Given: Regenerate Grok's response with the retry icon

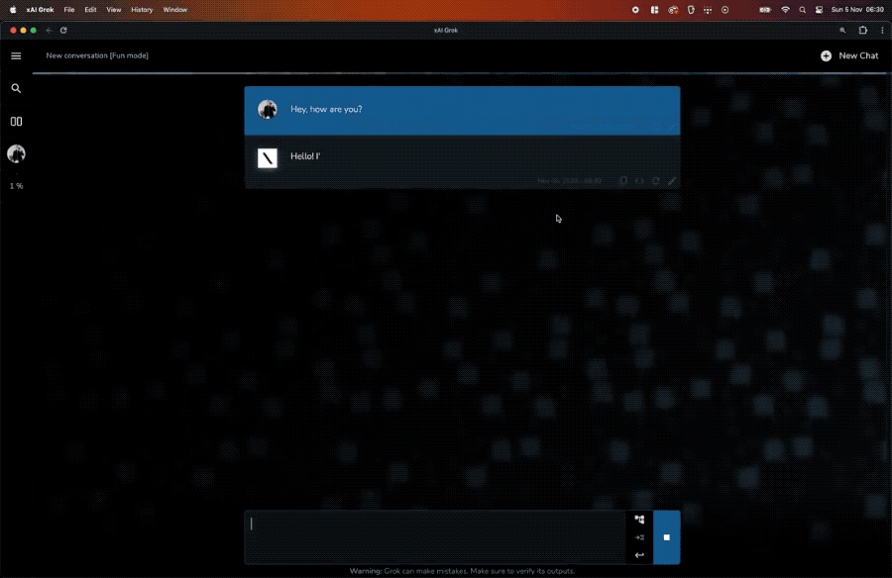Looking at the screenshot, I should [656, 180].
